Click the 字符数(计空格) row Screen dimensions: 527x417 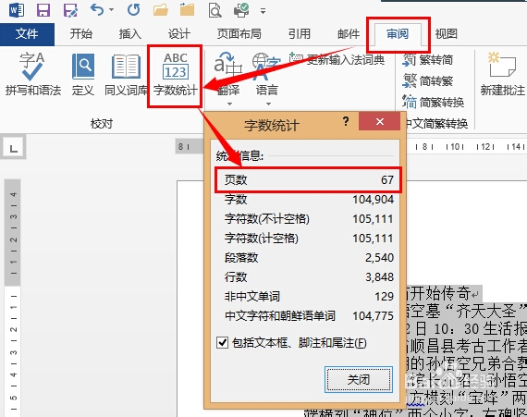pyautogui.click(x=309, y=239)
